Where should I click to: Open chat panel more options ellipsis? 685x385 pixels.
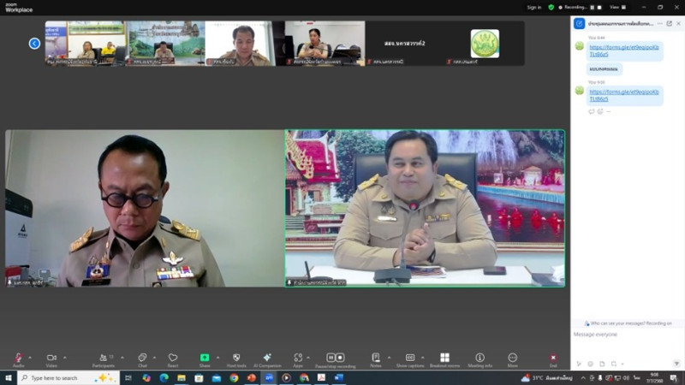coord(659,24)
